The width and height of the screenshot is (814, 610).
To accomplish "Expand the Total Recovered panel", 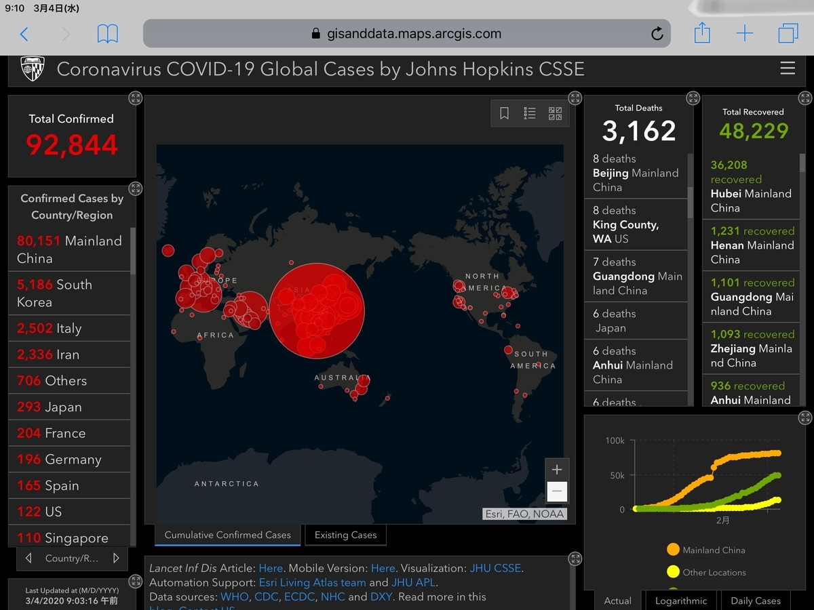I will click(805, 98).
